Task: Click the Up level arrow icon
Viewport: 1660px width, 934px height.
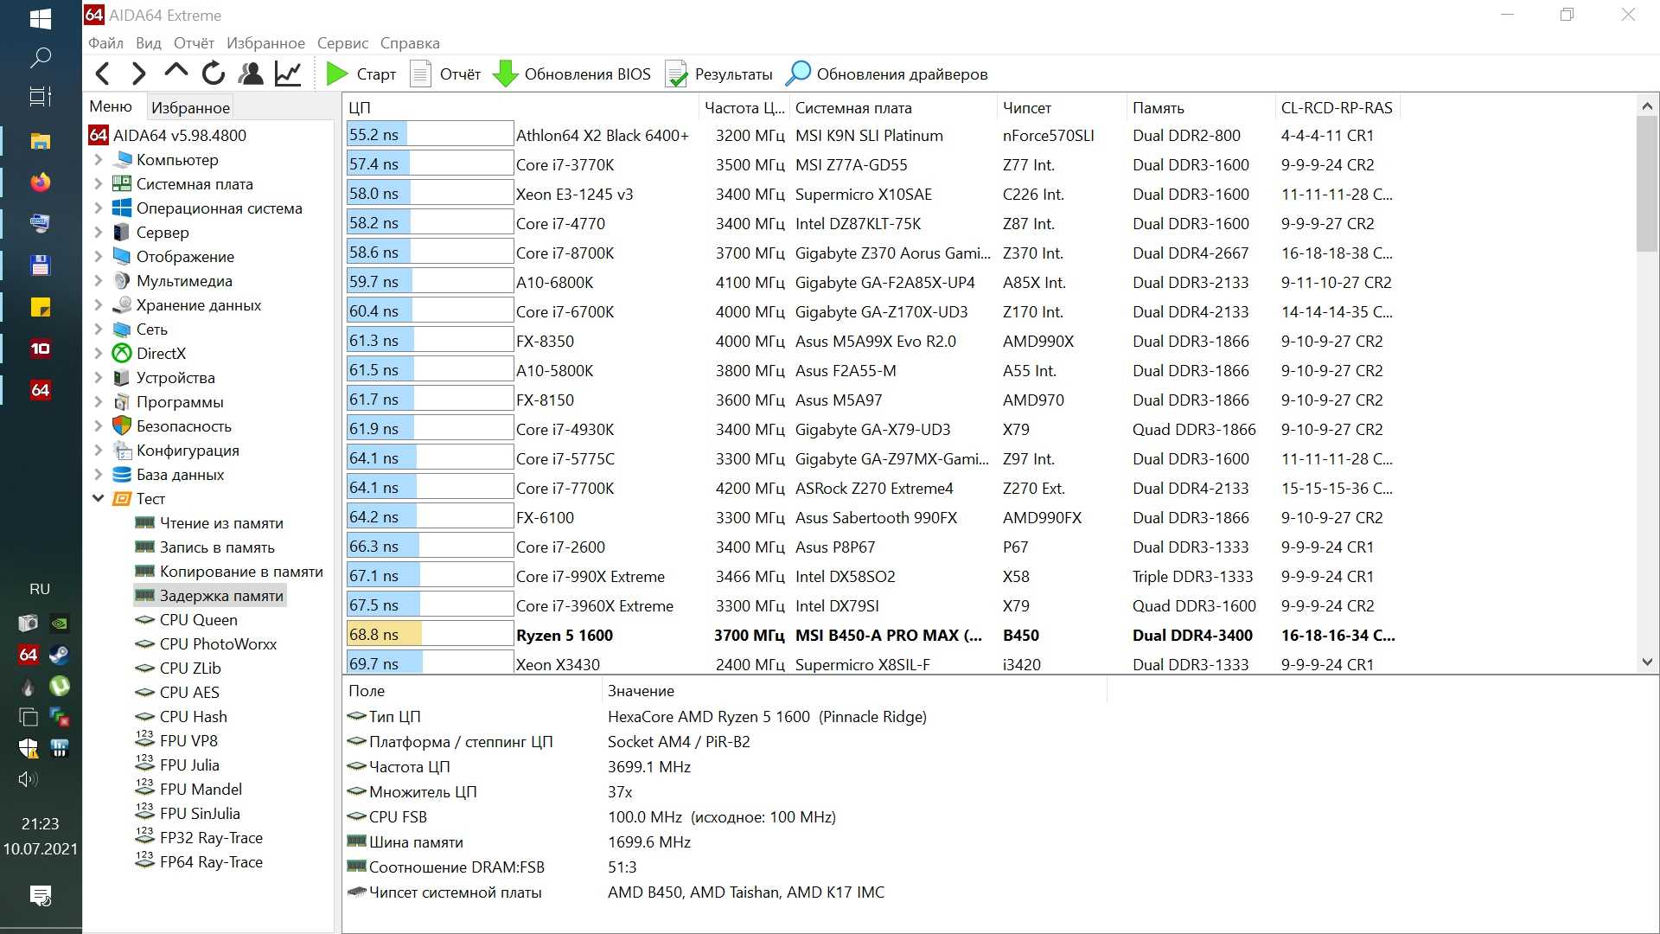Action: click(176, 72)
